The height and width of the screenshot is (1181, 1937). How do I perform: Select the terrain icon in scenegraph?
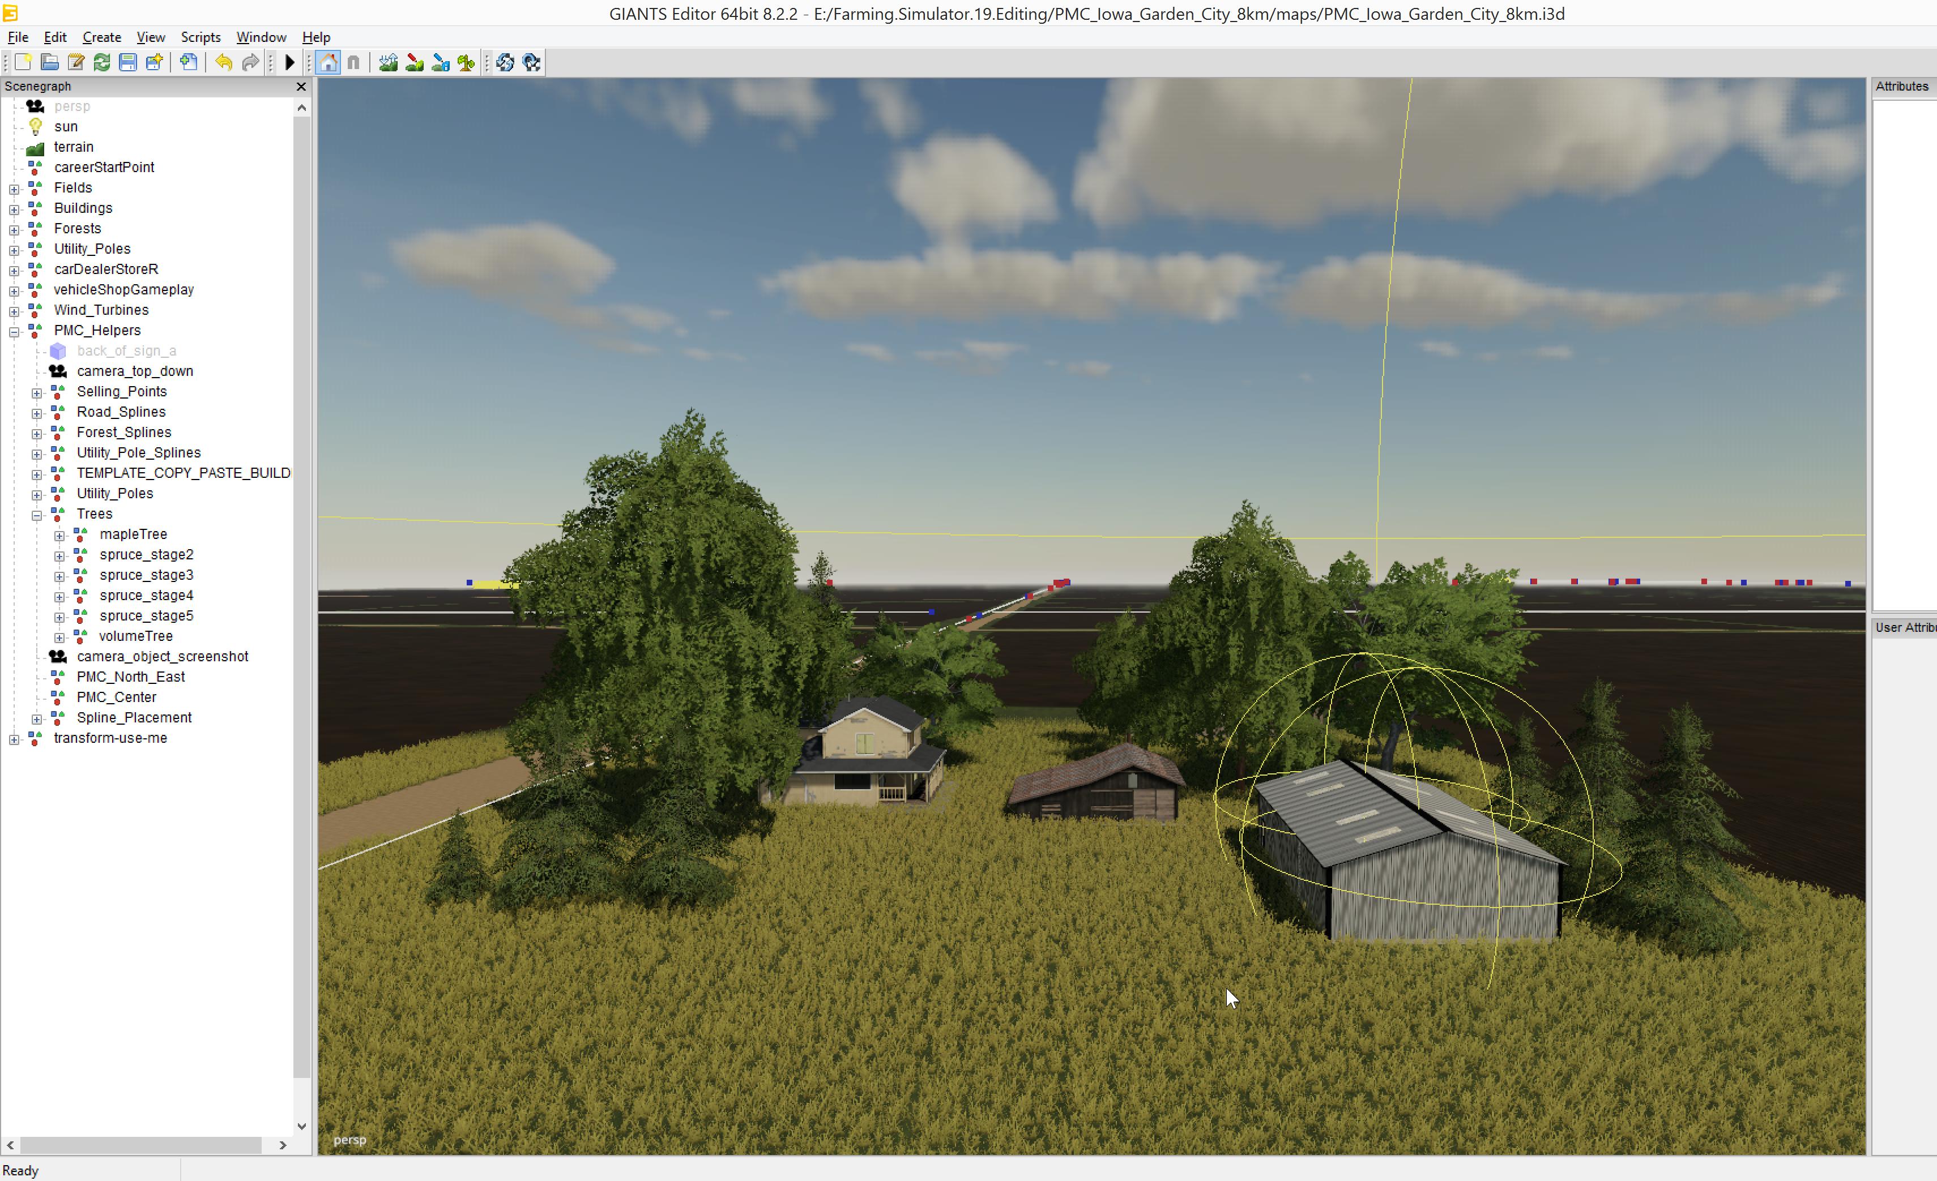pos(35,147)
